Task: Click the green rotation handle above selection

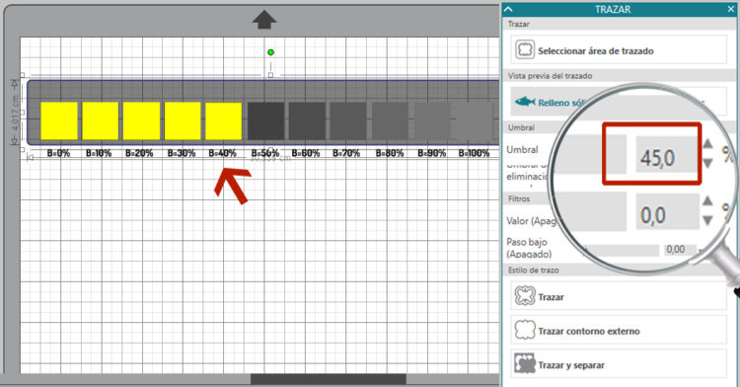Action: pos(270,52)
